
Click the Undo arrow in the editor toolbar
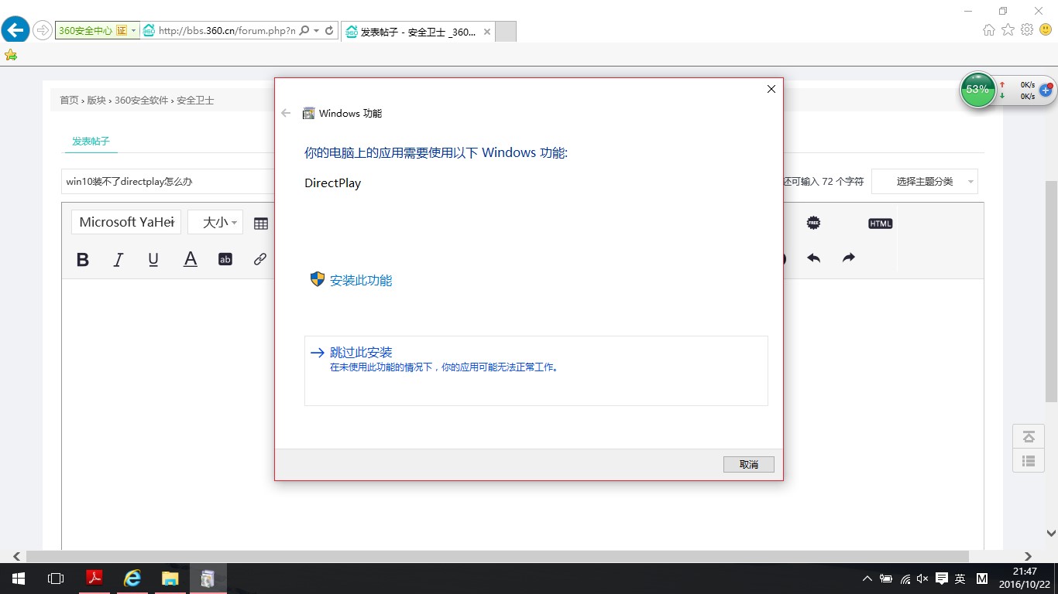pos(813,258)
